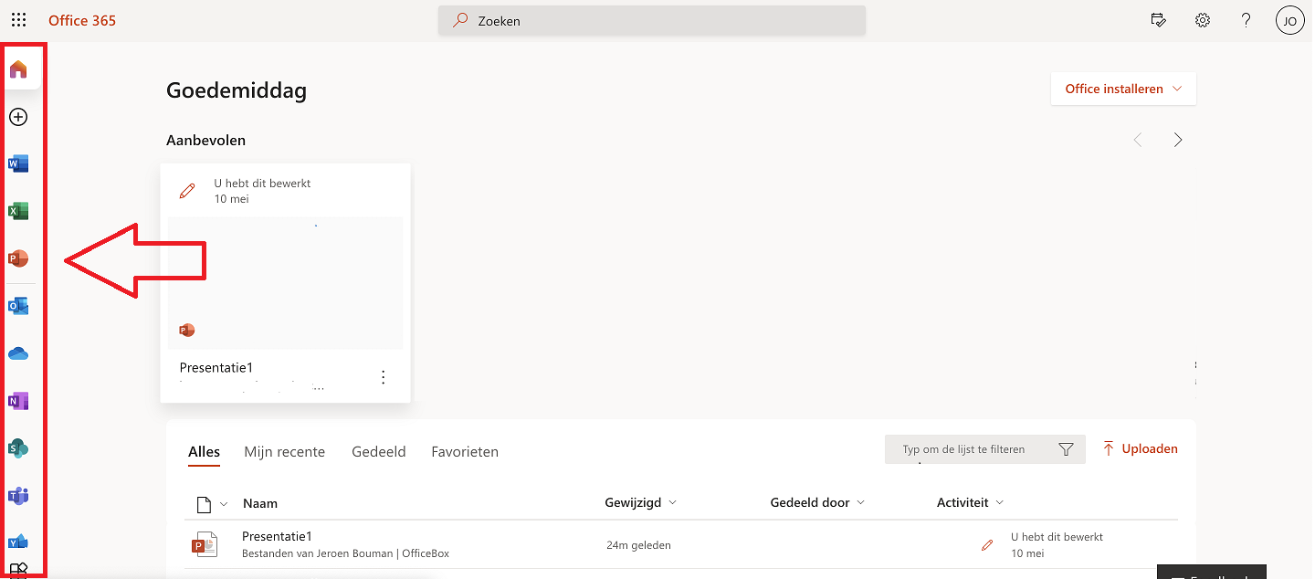This screenshot has height=579, width=1315.
Task: Go to Office Home in sidebar
Action: (18, 69)
